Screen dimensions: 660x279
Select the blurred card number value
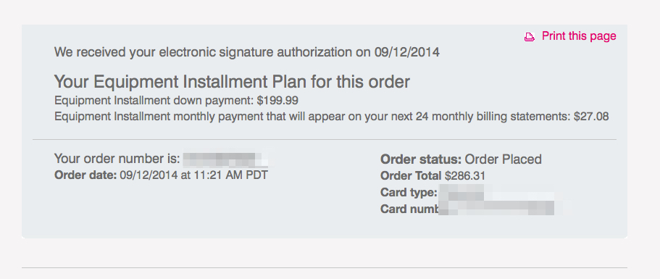point(497,209)
